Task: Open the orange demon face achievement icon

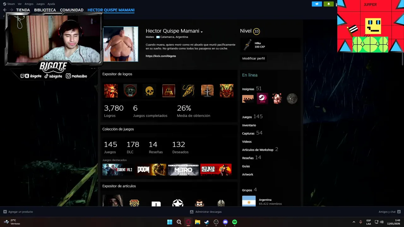Action: click(x=227, y=91)
